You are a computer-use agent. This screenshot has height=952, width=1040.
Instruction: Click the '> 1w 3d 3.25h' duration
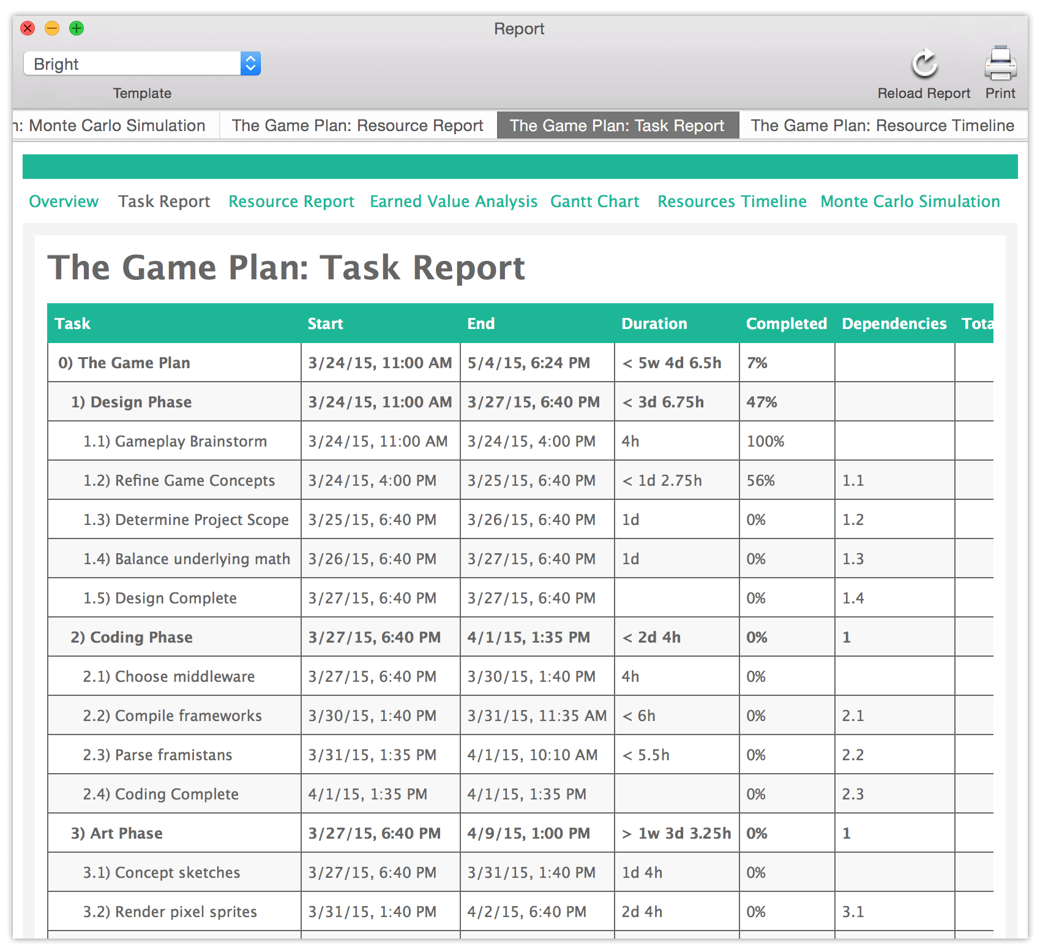[676, 833]
